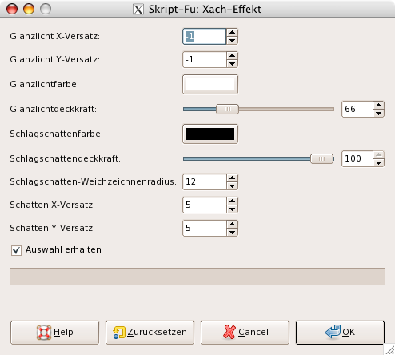395x355 pixels.
Task: Focus the Schatten Y-Versatz input field
Action: (x=205, y=228)
